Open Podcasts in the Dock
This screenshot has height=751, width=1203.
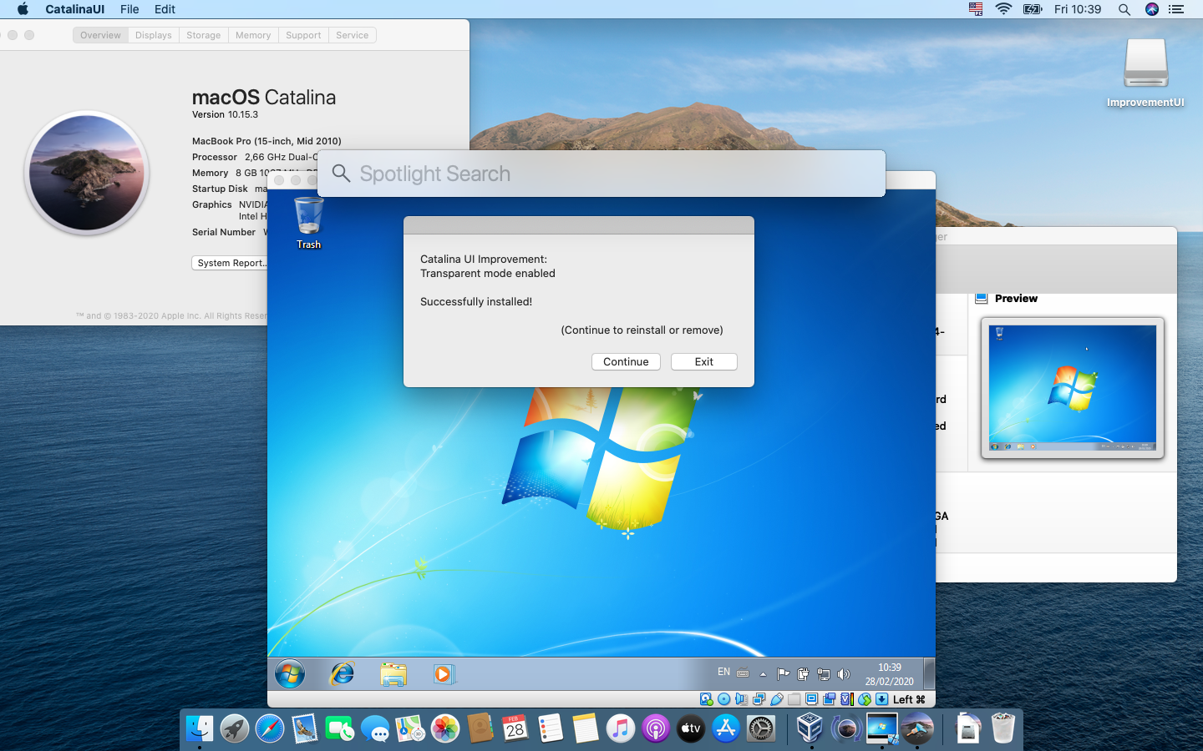click(x=656, y=728)
